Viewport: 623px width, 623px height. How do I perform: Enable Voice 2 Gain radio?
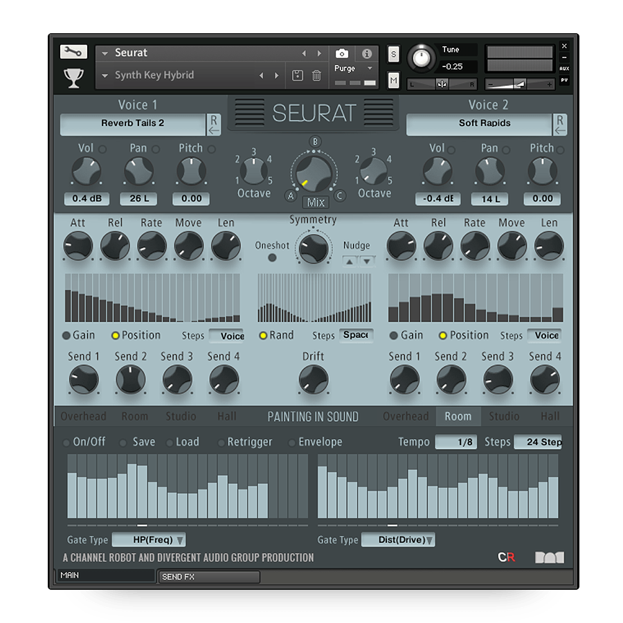[394, 335]
